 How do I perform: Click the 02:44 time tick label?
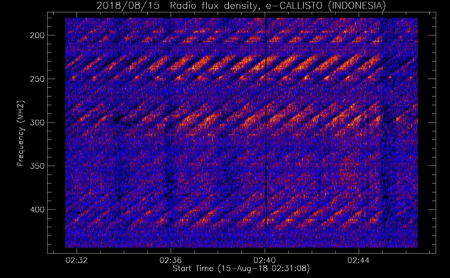(x=359, y=260)
